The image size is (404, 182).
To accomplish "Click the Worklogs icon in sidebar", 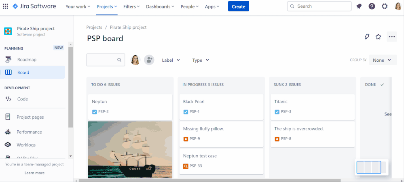I will (8, 145).
